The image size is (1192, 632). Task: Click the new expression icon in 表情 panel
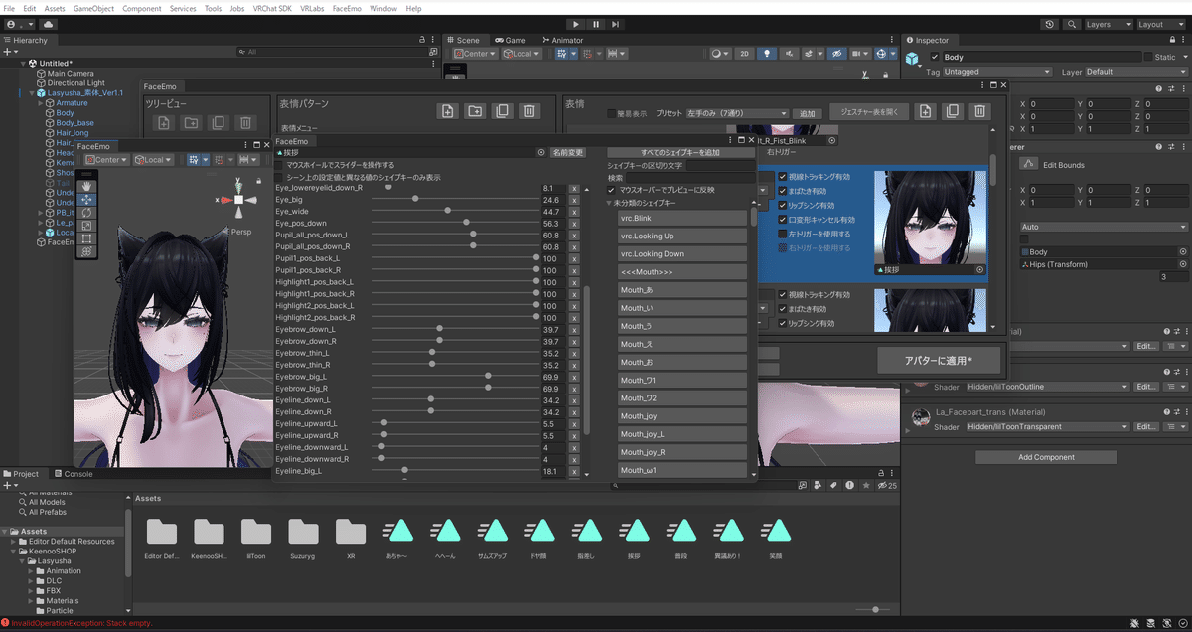[x=925, y=111]
